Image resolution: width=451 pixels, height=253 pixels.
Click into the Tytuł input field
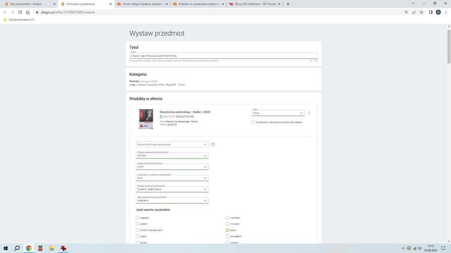tap(223, 56)
